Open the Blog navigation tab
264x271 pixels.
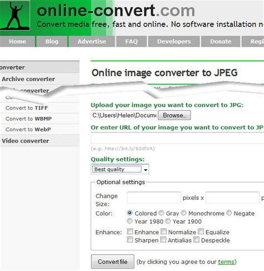52,41
